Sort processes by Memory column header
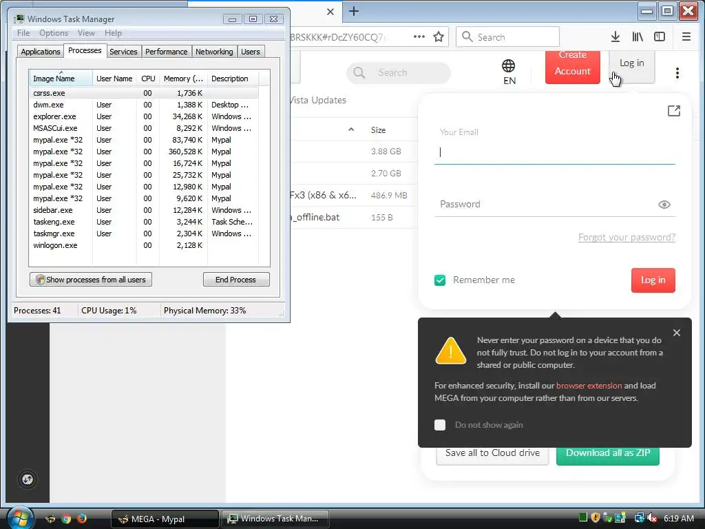This screenshot has height=529, width=705. point(183,79)
